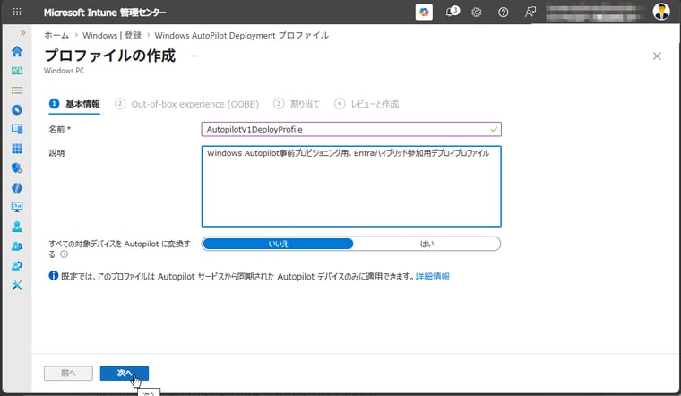Select the 割り当て tab

tap(297, 104)
